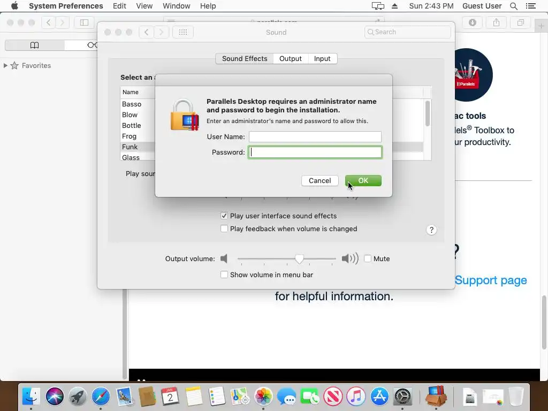Open Launchpad rocket icon in Dock

pos(78,397)
